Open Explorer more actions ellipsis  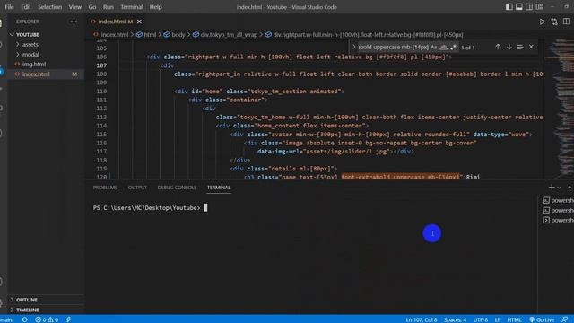tap(74, 22)
